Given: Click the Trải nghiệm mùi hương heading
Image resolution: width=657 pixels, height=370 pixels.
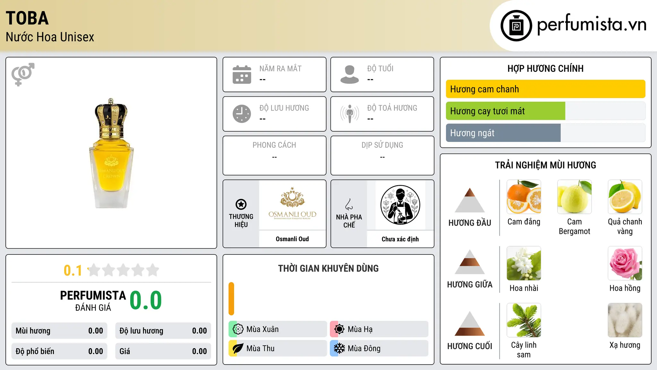Looking at the screenshot, I should click(x=545, y=165).
